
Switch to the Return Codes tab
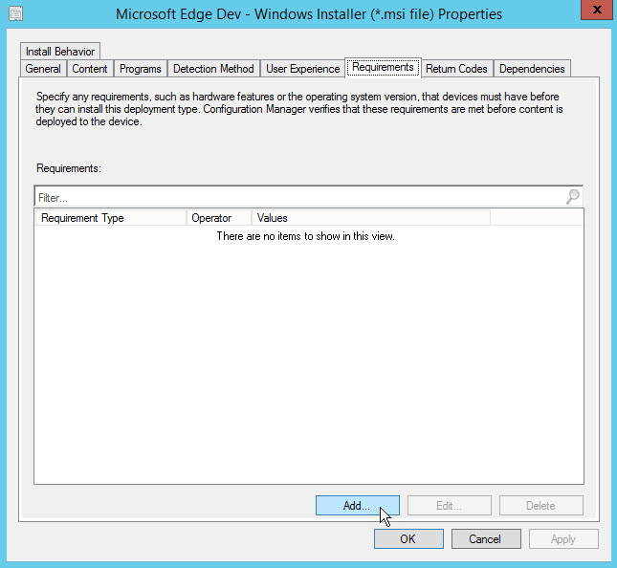pyautogui.click(x=456, y=69)
